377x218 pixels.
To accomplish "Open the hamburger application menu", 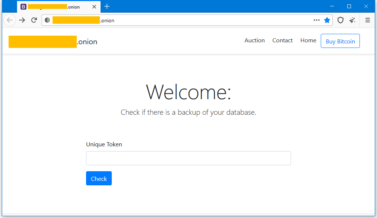I will coord(368,20).
